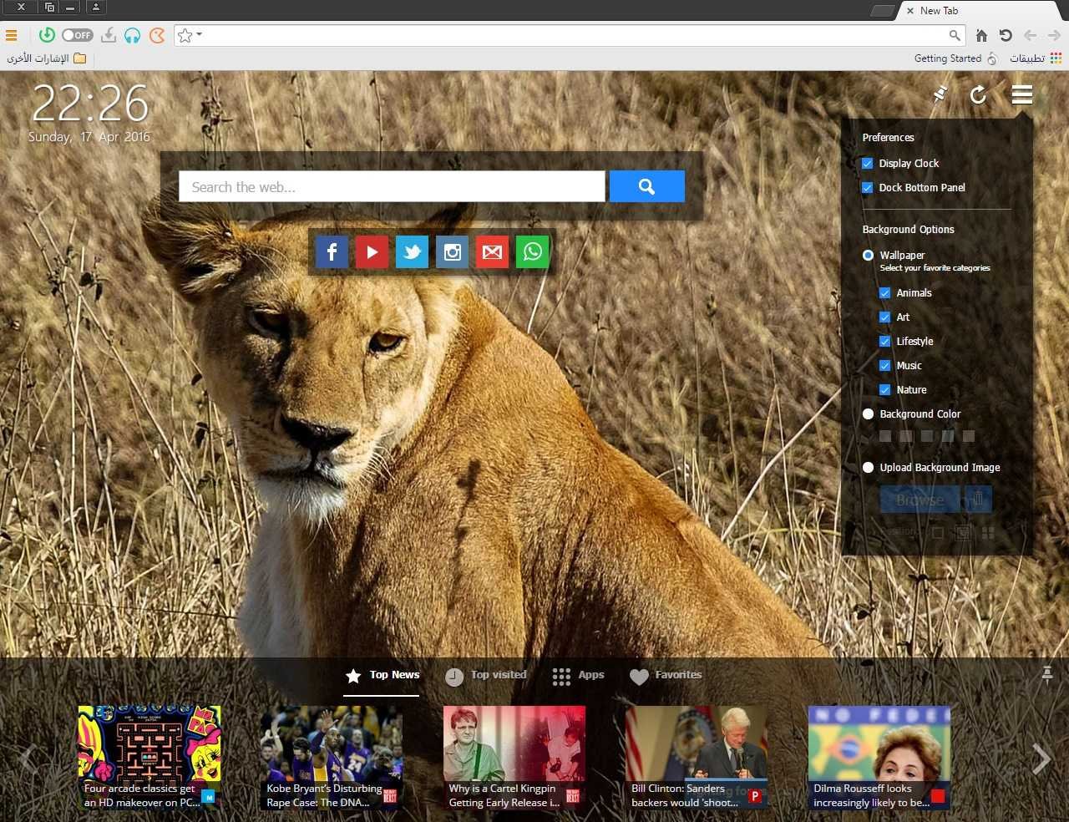
Task: Open the star bookmark dropdown in address bar
Action: pyautogui.click(x=190, y=35)
